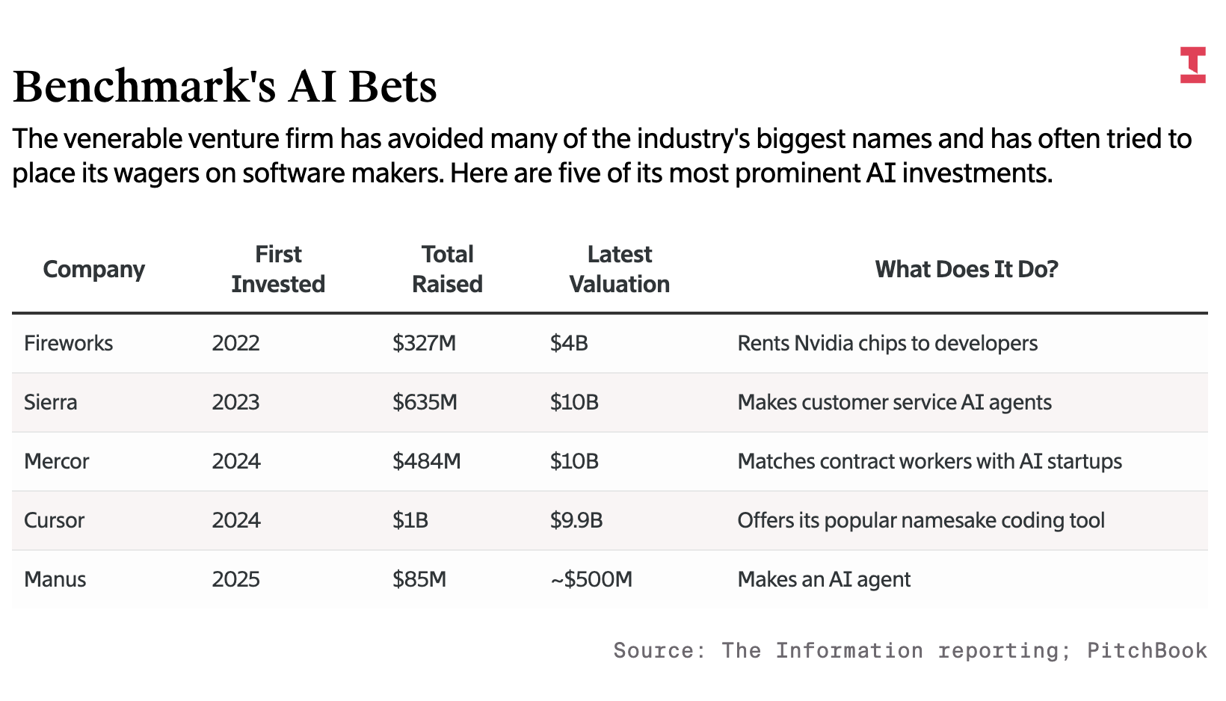This screenshot has height=701, width=1226.
Task: Click Mercor's contract workers description
Action: pos(929,461)
